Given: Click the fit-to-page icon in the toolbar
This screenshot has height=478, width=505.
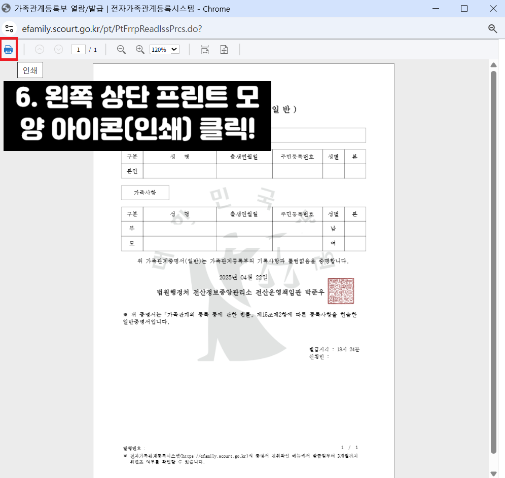Looking at the screenshot, I should pyautogui.click(x=224, y=49).
